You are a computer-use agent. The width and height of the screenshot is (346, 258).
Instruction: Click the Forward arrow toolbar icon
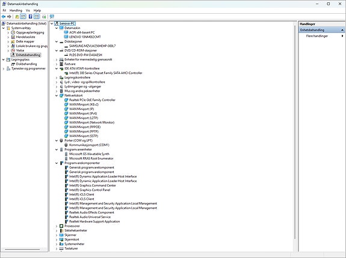pyautogui.click(x=9, y=17)
